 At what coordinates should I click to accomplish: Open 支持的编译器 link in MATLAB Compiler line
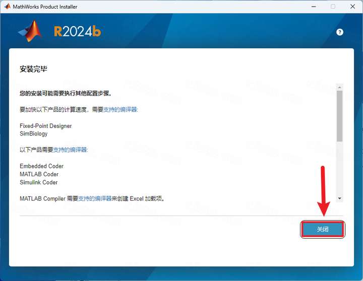tap(95, 198)
